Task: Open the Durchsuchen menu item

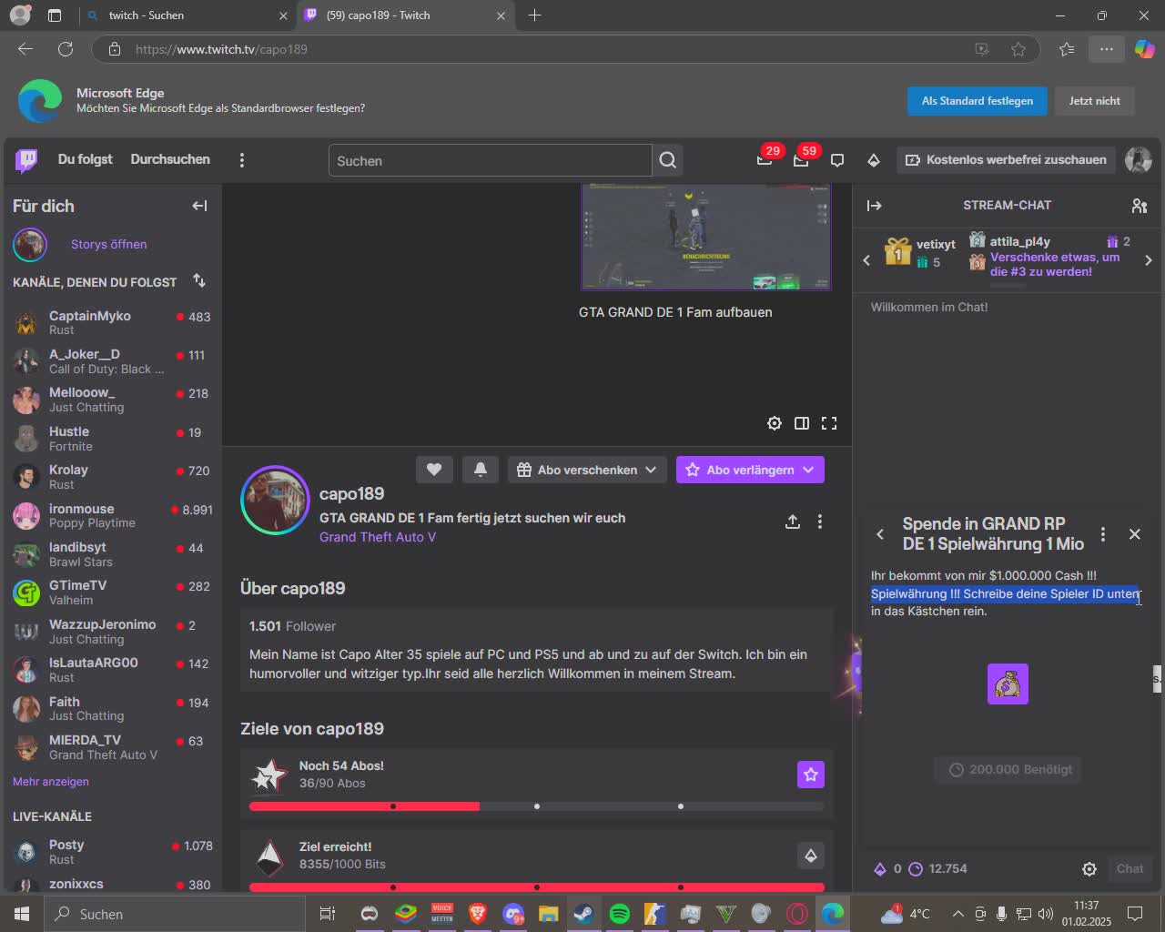Action: click(169, 160)
